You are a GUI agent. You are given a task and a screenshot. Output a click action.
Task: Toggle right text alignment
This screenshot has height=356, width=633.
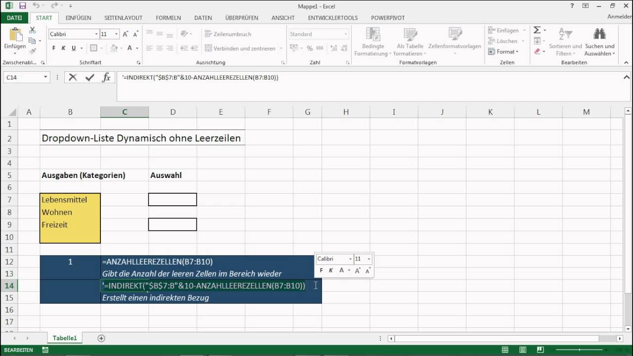point(170,48)
